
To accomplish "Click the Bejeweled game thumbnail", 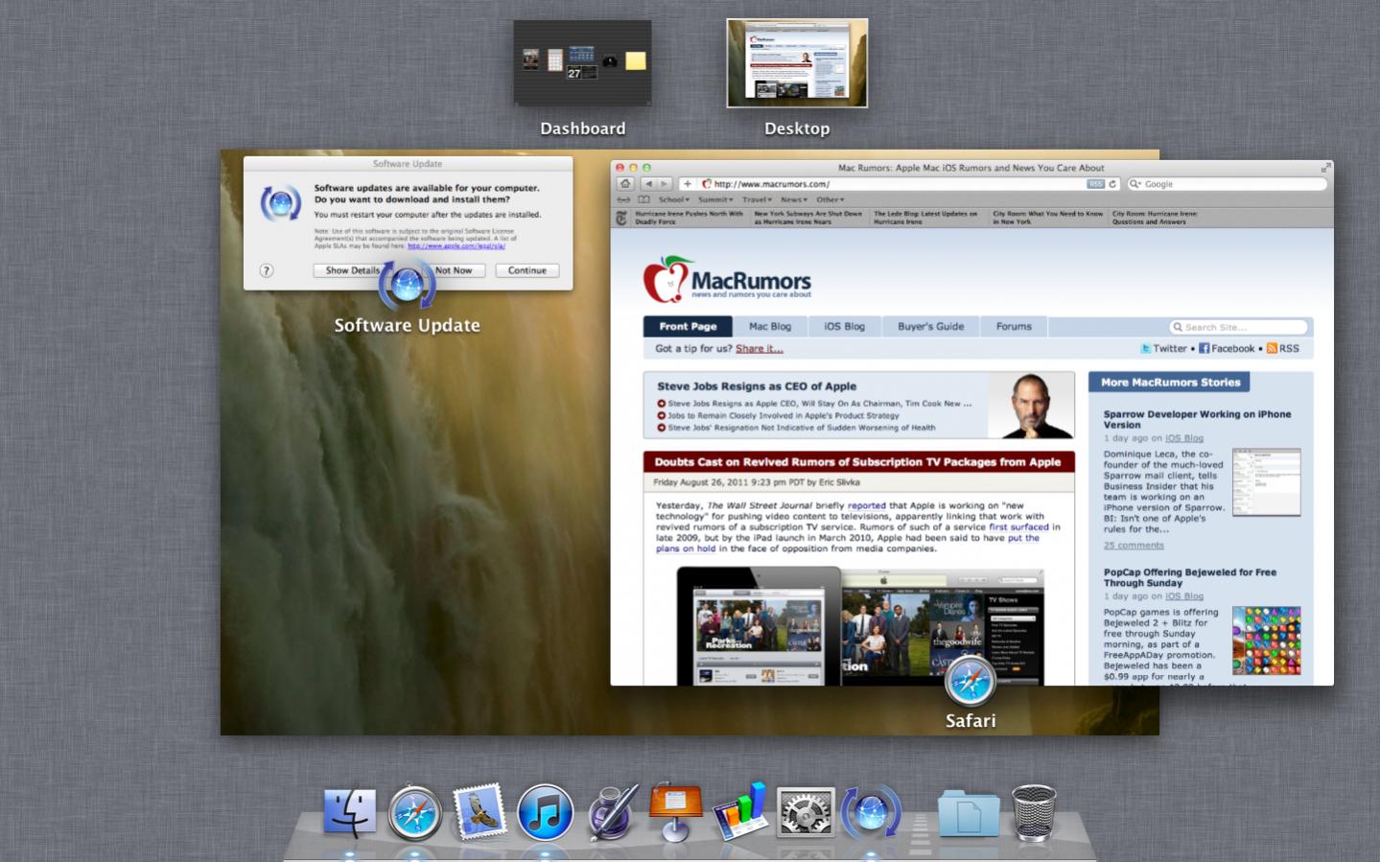I will [x=1266, y=641].
